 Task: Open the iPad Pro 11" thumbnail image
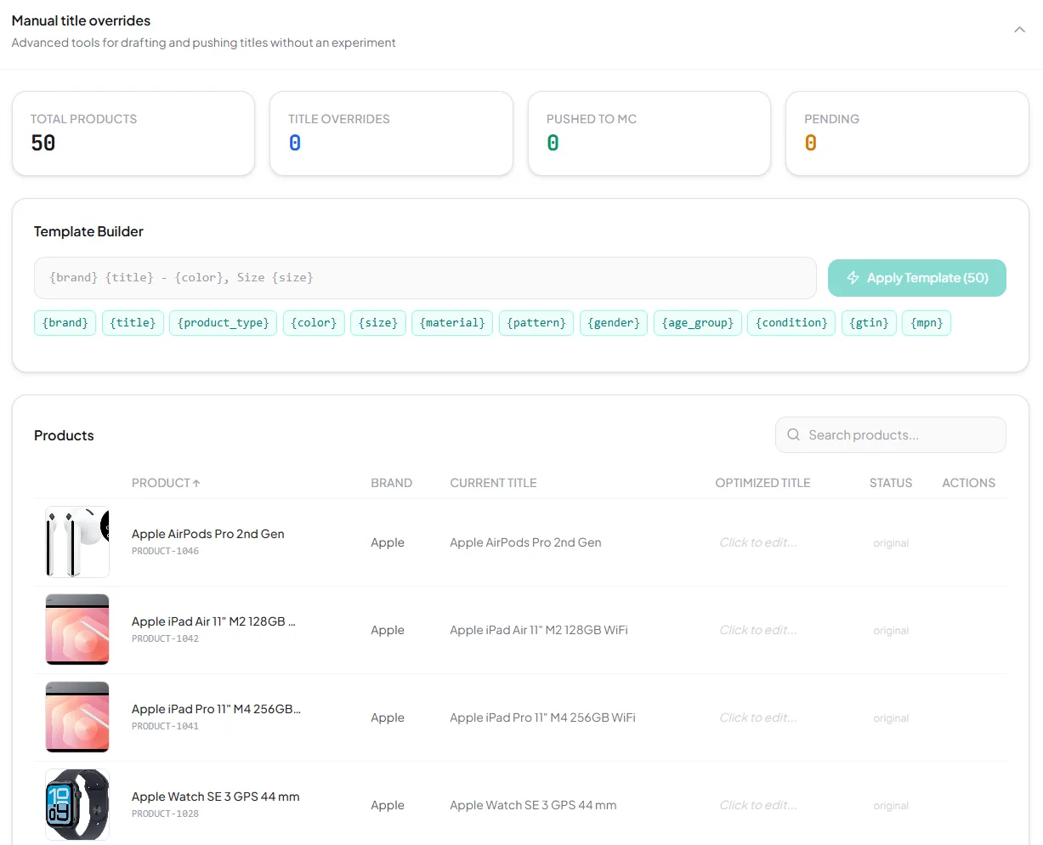pyautogui.click(x=77, y=717)
